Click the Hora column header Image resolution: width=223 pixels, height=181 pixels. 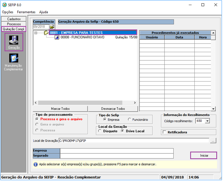[203, 37]
